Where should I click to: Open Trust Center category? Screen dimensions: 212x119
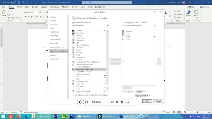[x=55, y=59]
